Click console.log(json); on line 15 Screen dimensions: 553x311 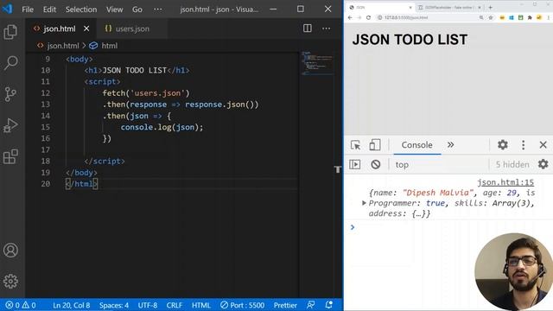tap(162, 127)
